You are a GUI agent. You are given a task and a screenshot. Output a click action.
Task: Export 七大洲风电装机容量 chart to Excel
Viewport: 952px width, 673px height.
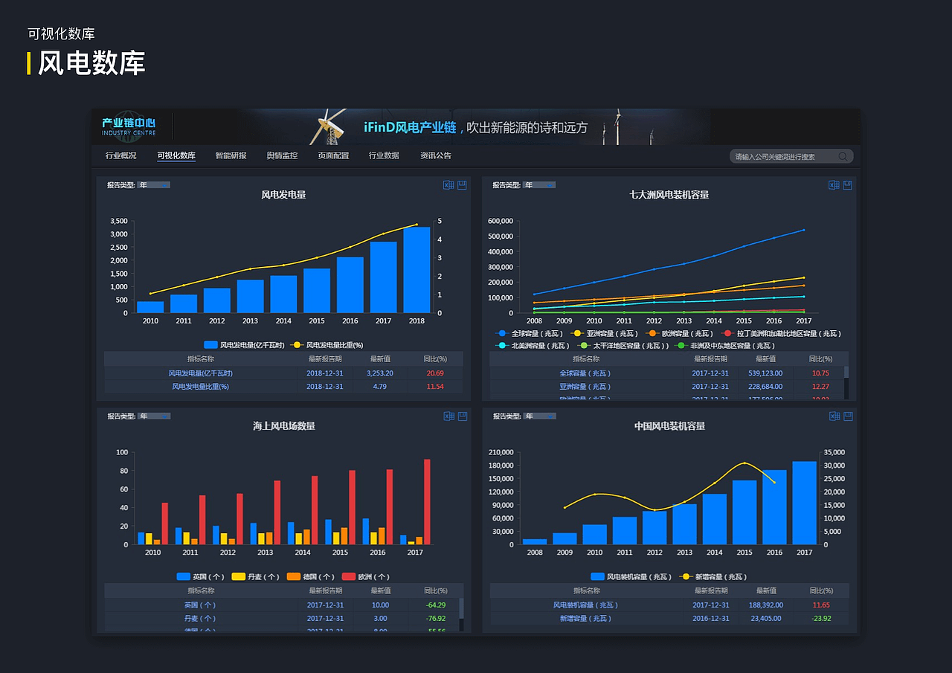pyautogui.click(x=834, y=185)
